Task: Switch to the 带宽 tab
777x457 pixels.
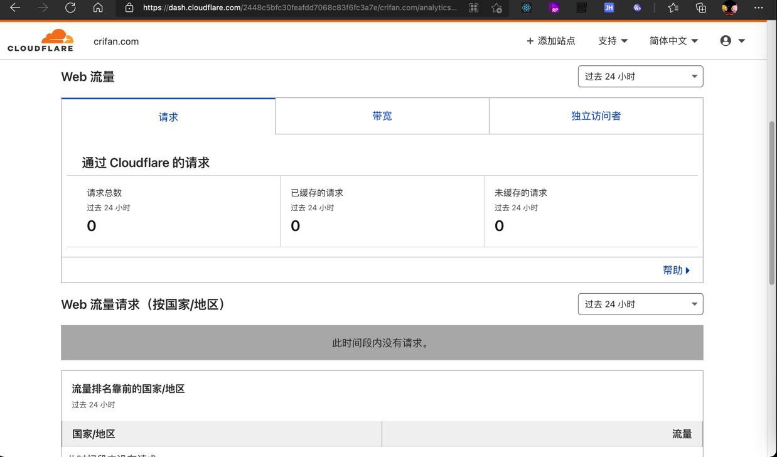Action: (382, 116)
